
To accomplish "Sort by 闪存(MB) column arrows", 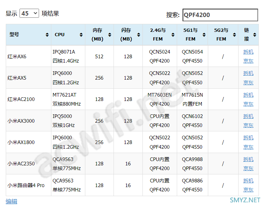I will point(138,35).
